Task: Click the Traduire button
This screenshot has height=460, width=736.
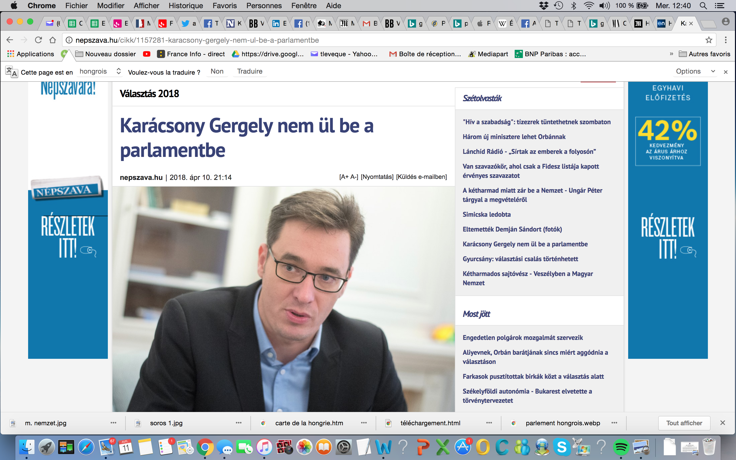Action: click(249, 71)
